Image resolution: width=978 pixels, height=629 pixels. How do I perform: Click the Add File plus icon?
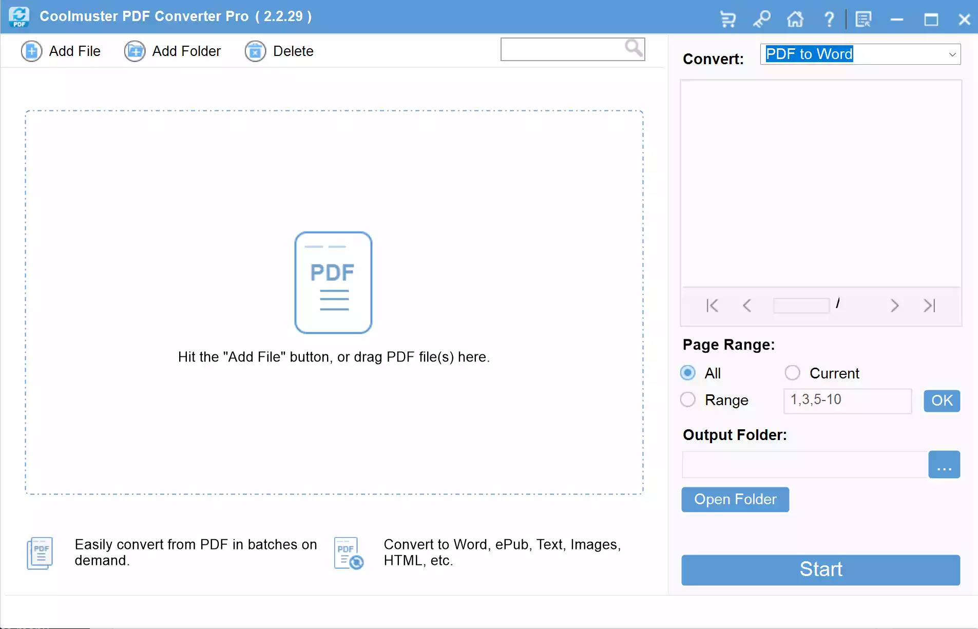point(31,51)
